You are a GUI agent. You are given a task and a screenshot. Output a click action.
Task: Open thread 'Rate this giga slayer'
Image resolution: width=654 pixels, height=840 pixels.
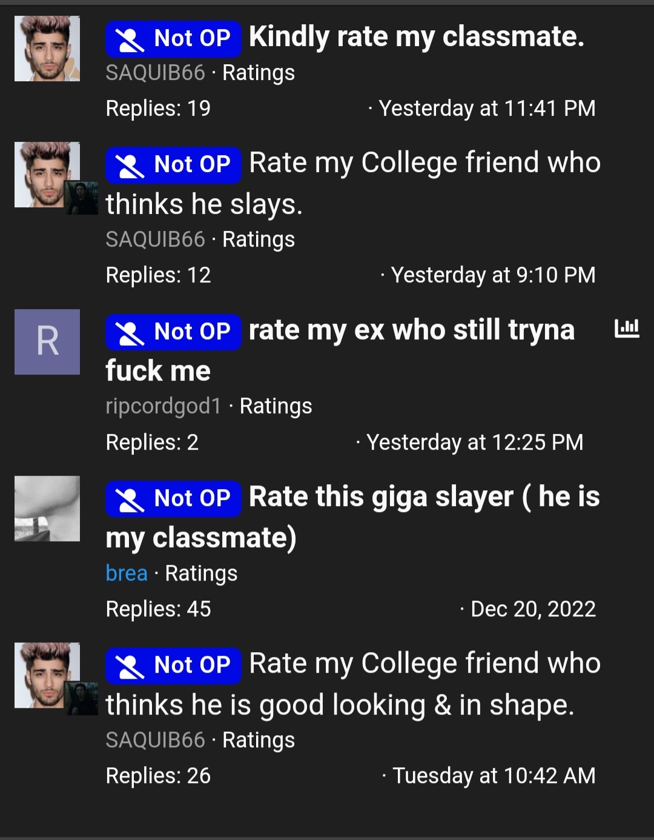(x=353, y=517)
